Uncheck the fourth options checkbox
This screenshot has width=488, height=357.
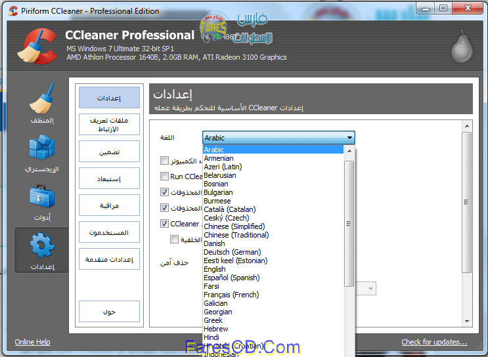pos(164,207)
